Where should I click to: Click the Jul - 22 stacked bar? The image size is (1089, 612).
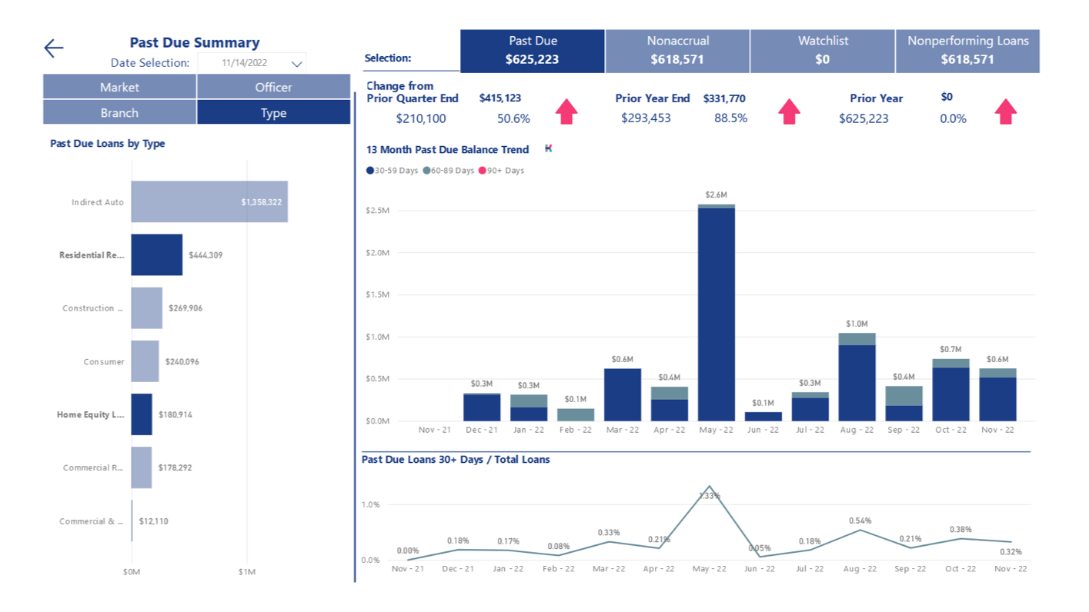click(x=810, y=407)
